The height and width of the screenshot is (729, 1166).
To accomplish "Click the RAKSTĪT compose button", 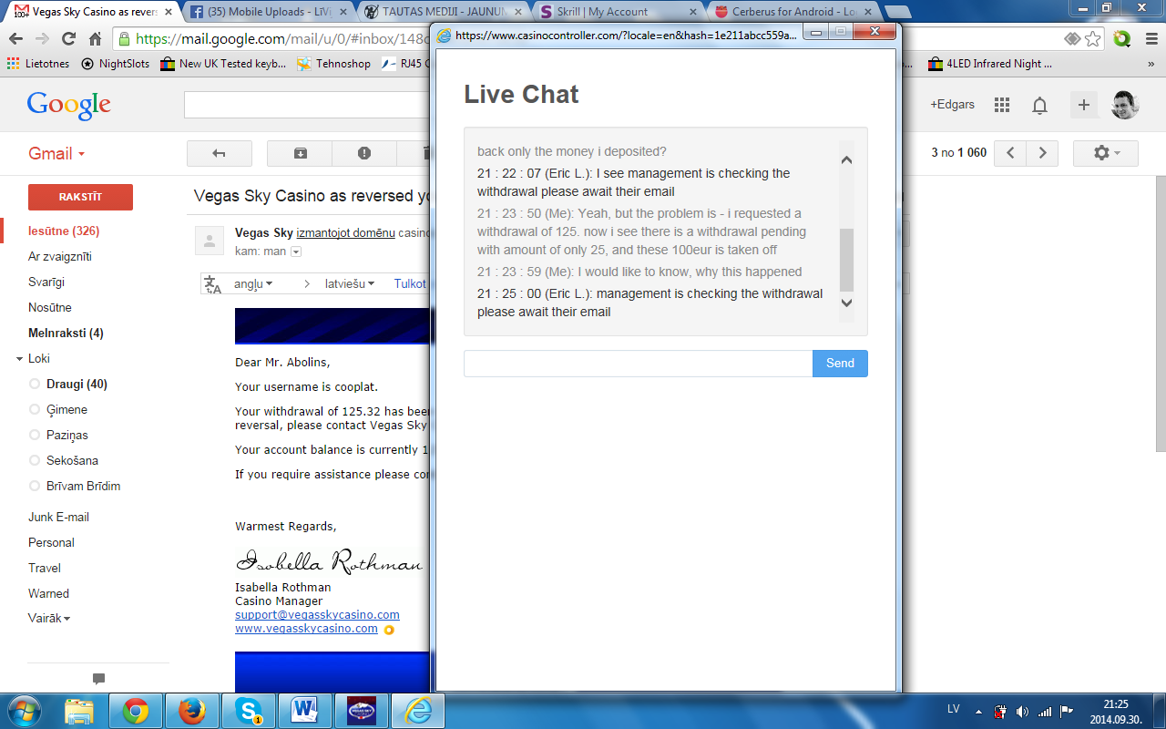I will (80, 197).
